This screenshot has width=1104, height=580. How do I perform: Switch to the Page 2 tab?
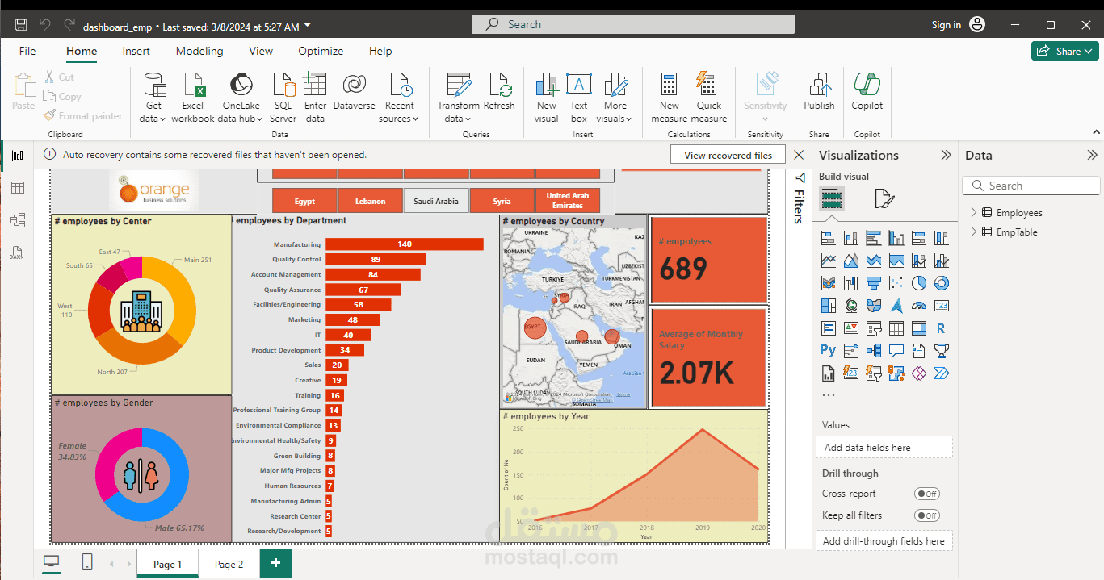(x=229, y=564)
